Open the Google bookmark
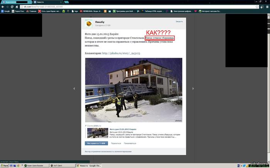This screenshot has height=168, width=270. pyautogui.click(x=5, y=12)
